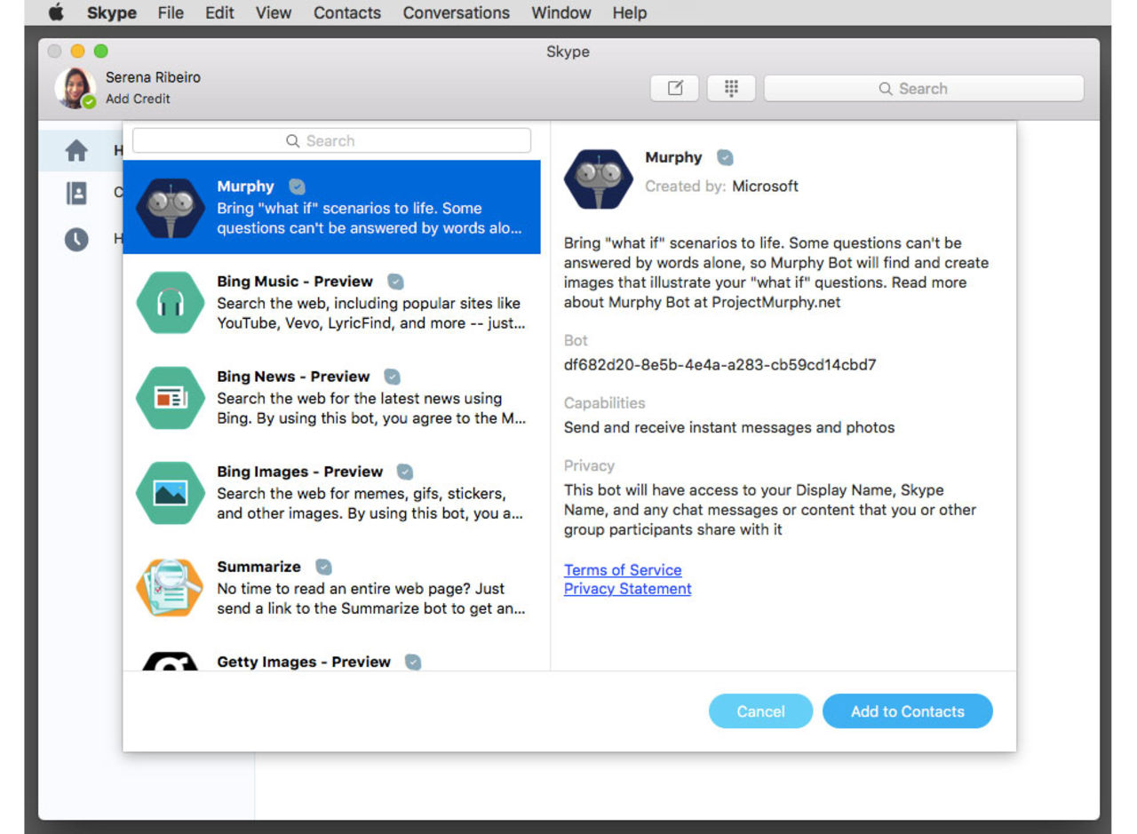1137x834 pixels.
Task: Select the Home icon in the sidebar
Action: pyautogui.click(x=78, y=150)
